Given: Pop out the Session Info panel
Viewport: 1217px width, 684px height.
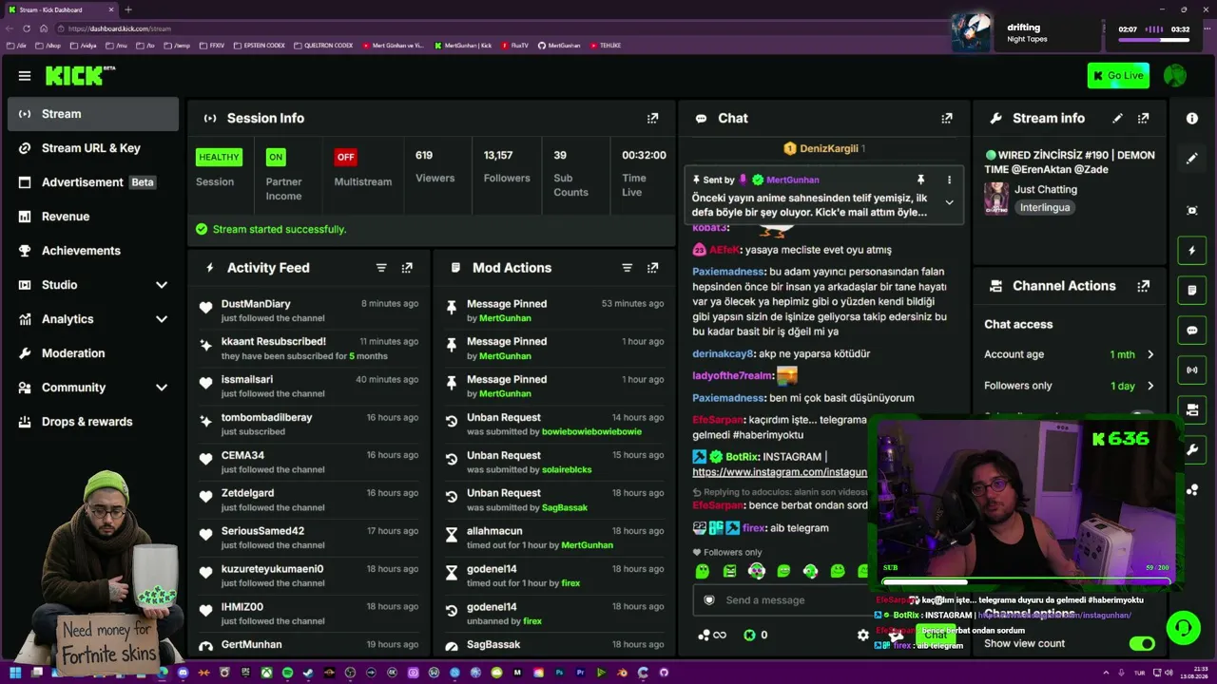Looking at the screenshot, I should point(652,119).
